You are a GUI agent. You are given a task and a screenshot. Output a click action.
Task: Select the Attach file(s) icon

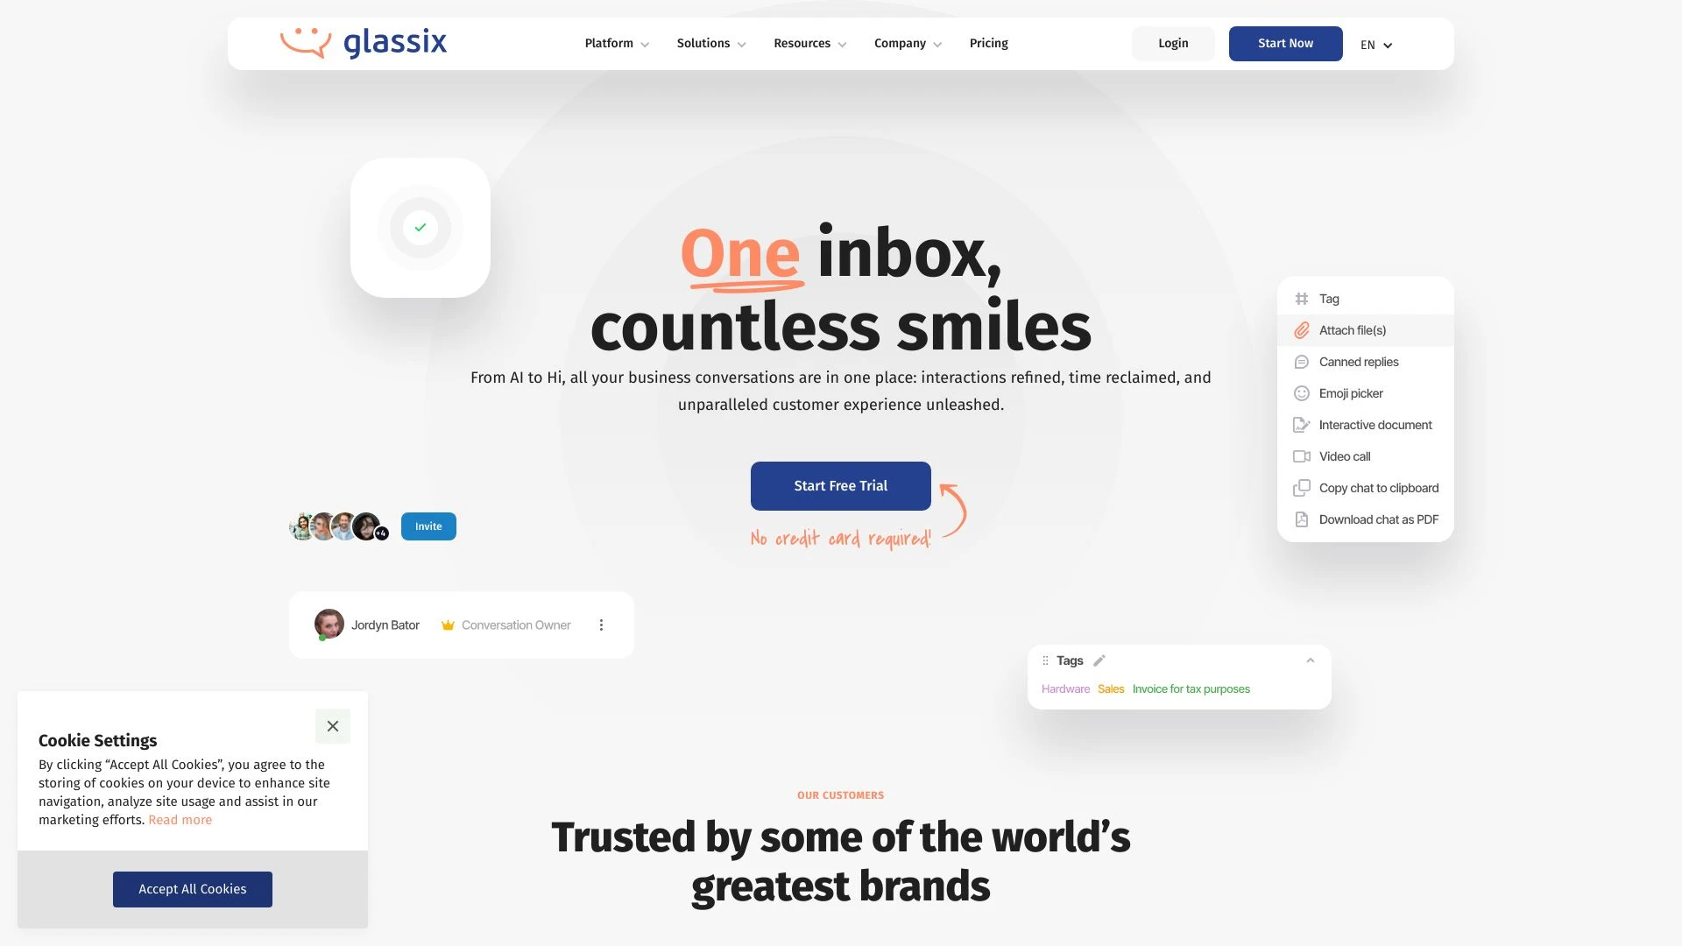pos(1301,330)
